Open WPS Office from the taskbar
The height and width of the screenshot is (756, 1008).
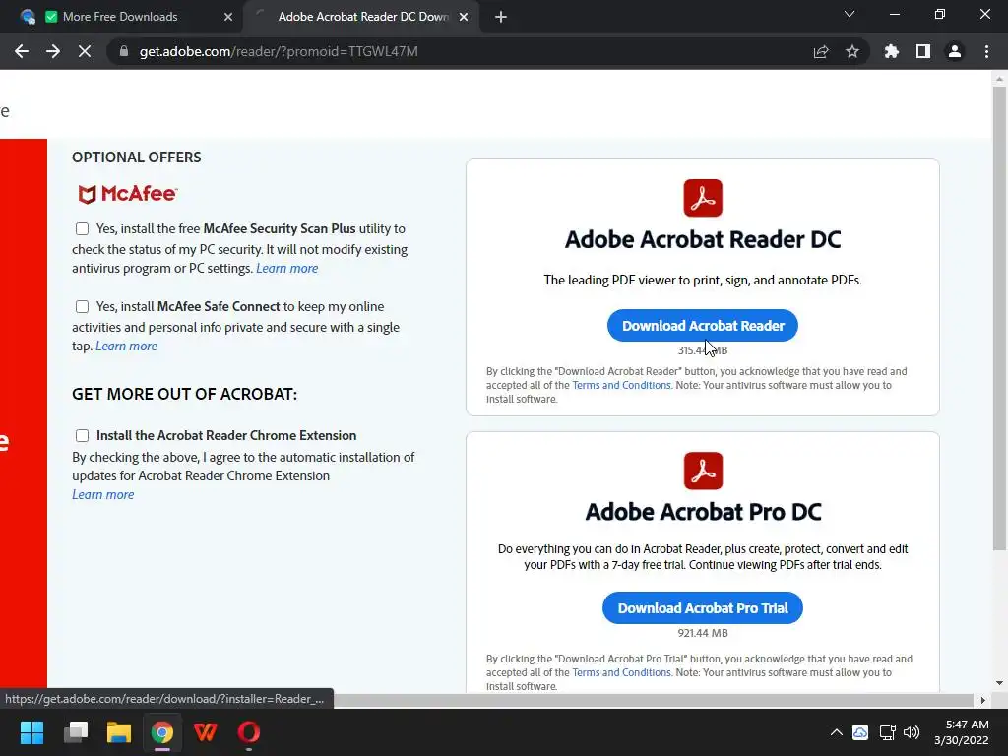[x=206, y=732]
